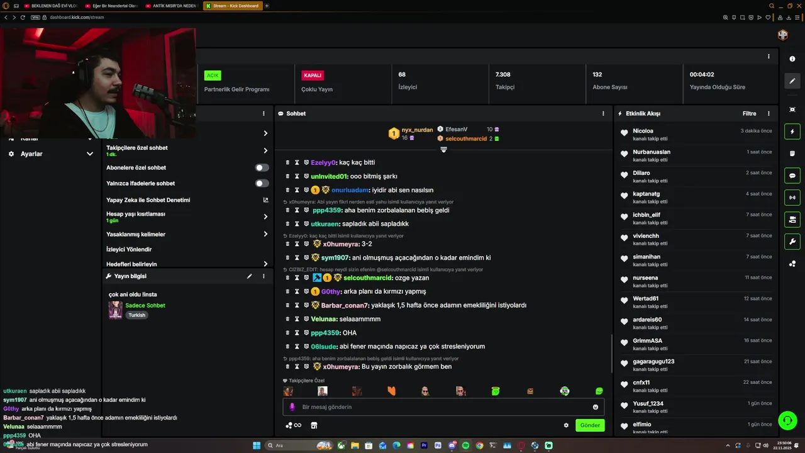The width and height of the screenshot is (805, 453).
Task: Click the broadcast signal icon in right sidebar
Action: pyautogui.click(x=792, y=198)
